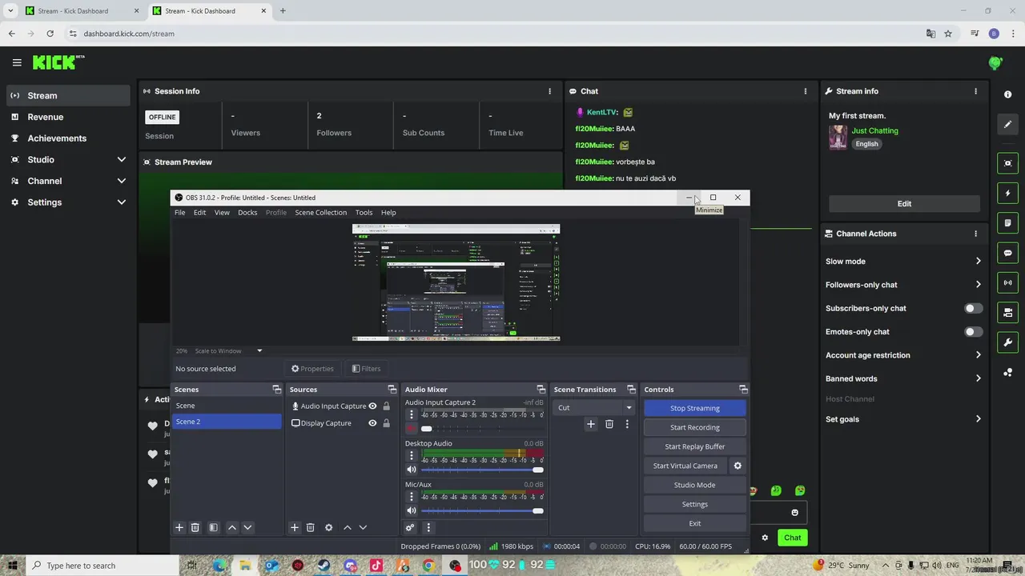Move the selected scene up

pyautogui.click(x=232, y=527)
